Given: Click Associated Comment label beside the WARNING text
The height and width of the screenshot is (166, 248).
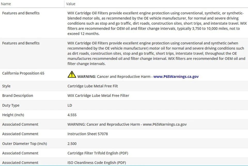Looking at the screenshot, I should click(20, 124).
